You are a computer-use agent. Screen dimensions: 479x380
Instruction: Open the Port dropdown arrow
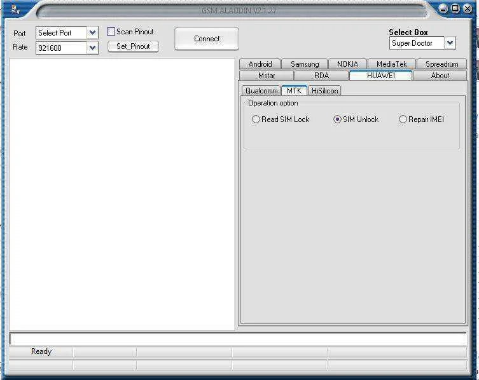click(x=92, y=32)
